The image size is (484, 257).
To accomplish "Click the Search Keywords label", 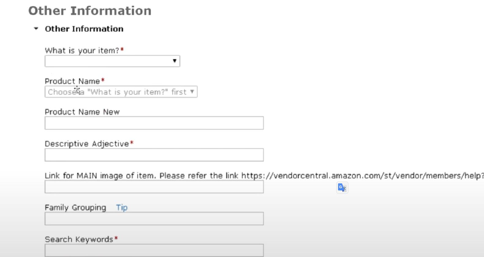I will click(x=79, y=240).
